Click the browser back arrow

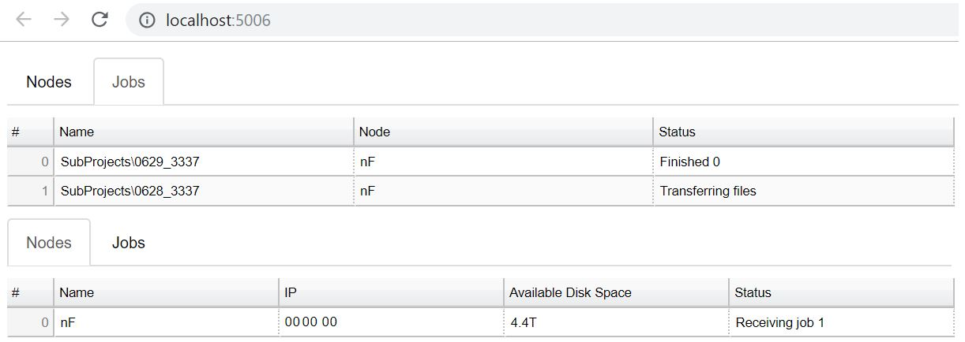24,20
